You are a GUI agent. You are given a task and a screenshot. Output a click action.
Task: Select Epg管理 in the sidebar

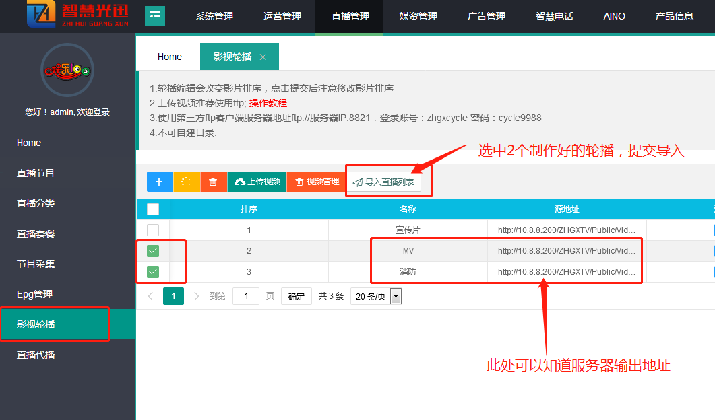point(34,294)
